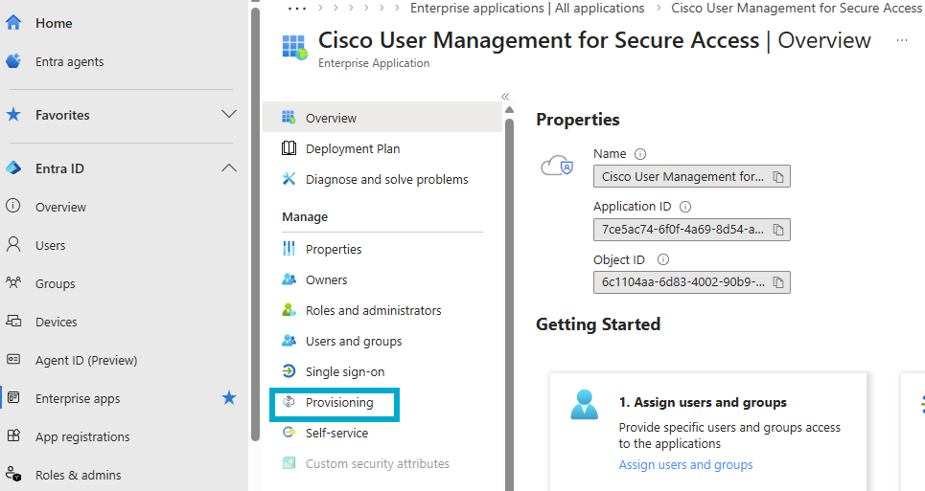Click the Roles & admins icon
Image resolution: width=925 pixels, height=491 pixels.
click(13, 474)
